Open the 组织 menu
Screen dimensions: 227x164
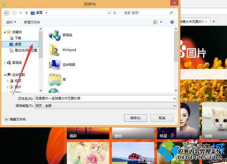(11, 22)
